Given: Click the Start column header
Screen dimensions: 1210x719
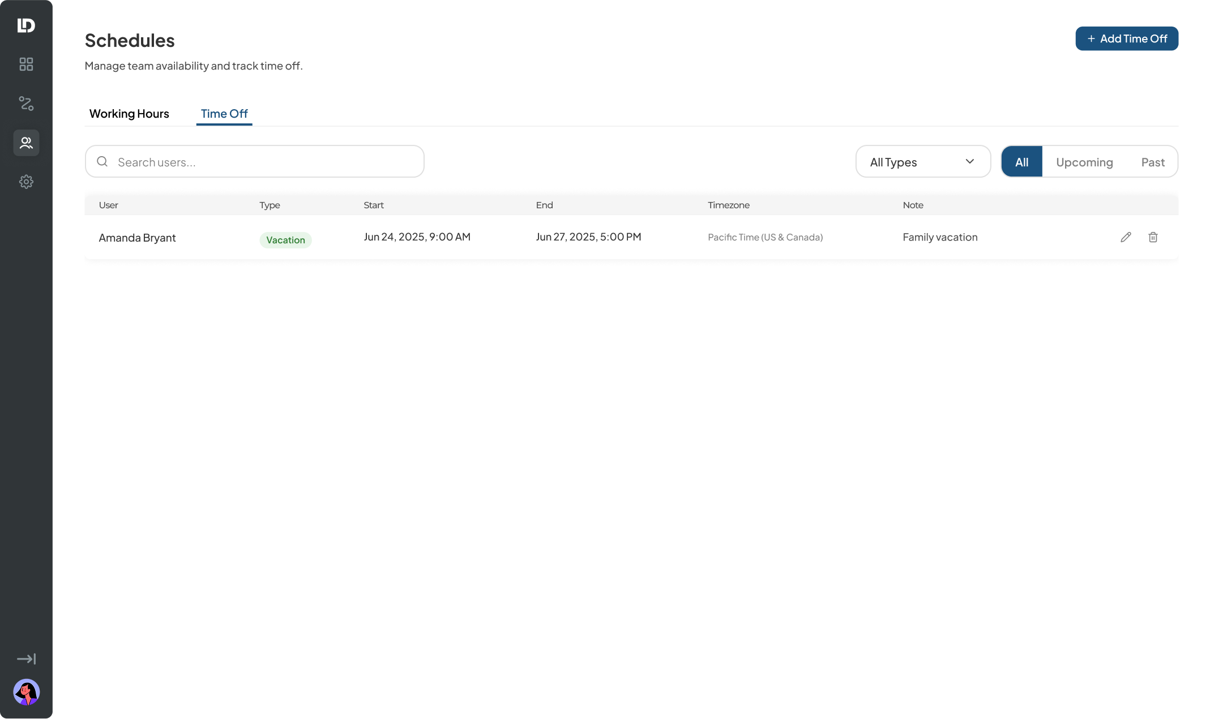Looking at the screenshot, I should pyautogui.click(x=374, y=205).
